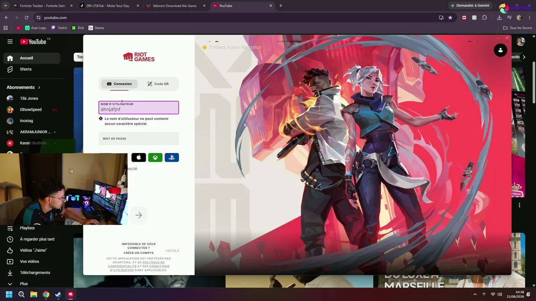Open the Riot client account profile icon
536x301 pixels.
500,50
